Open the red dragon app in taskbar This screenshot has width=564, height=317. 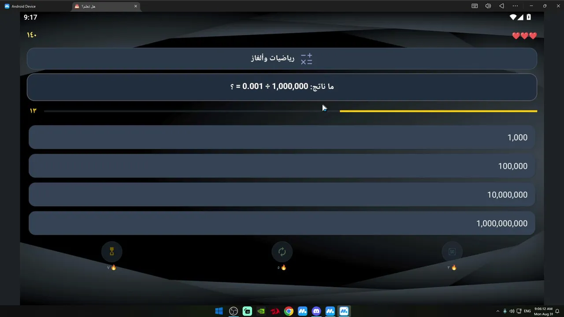275,311
